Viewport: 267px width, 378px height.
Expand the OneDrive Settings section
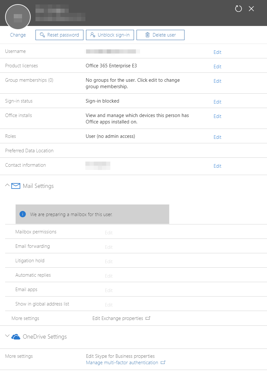8,336
